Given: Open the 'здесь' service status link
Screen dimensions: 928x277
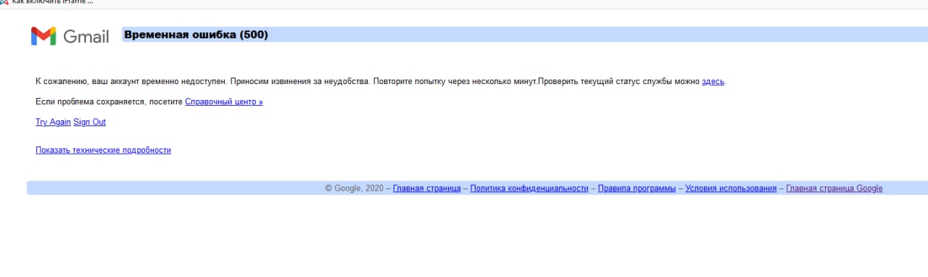Looking at the screenshot, I should 713,81.
